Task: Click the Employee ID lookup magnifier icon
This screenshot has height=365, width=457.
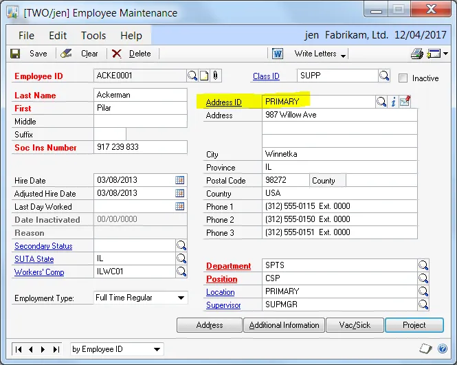Action: [192, 75]
